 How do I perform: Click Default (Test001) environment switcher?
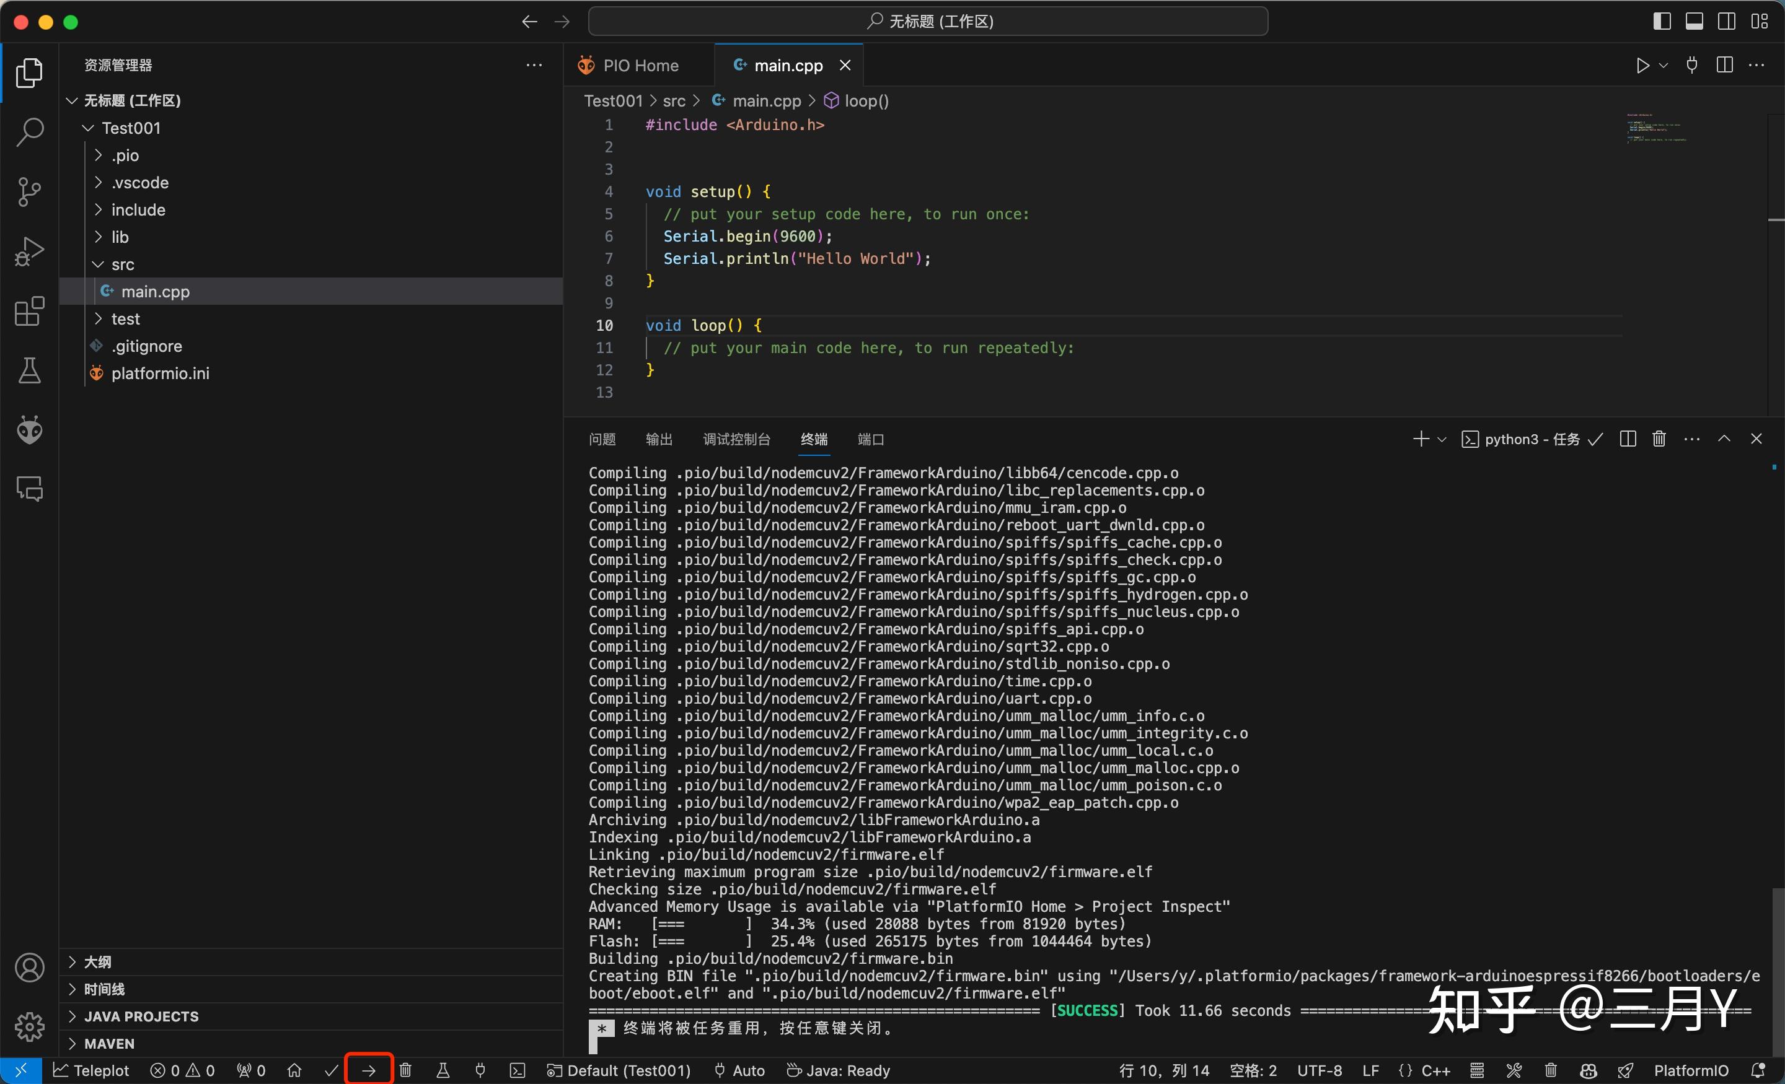click(x=619, y=1070)
